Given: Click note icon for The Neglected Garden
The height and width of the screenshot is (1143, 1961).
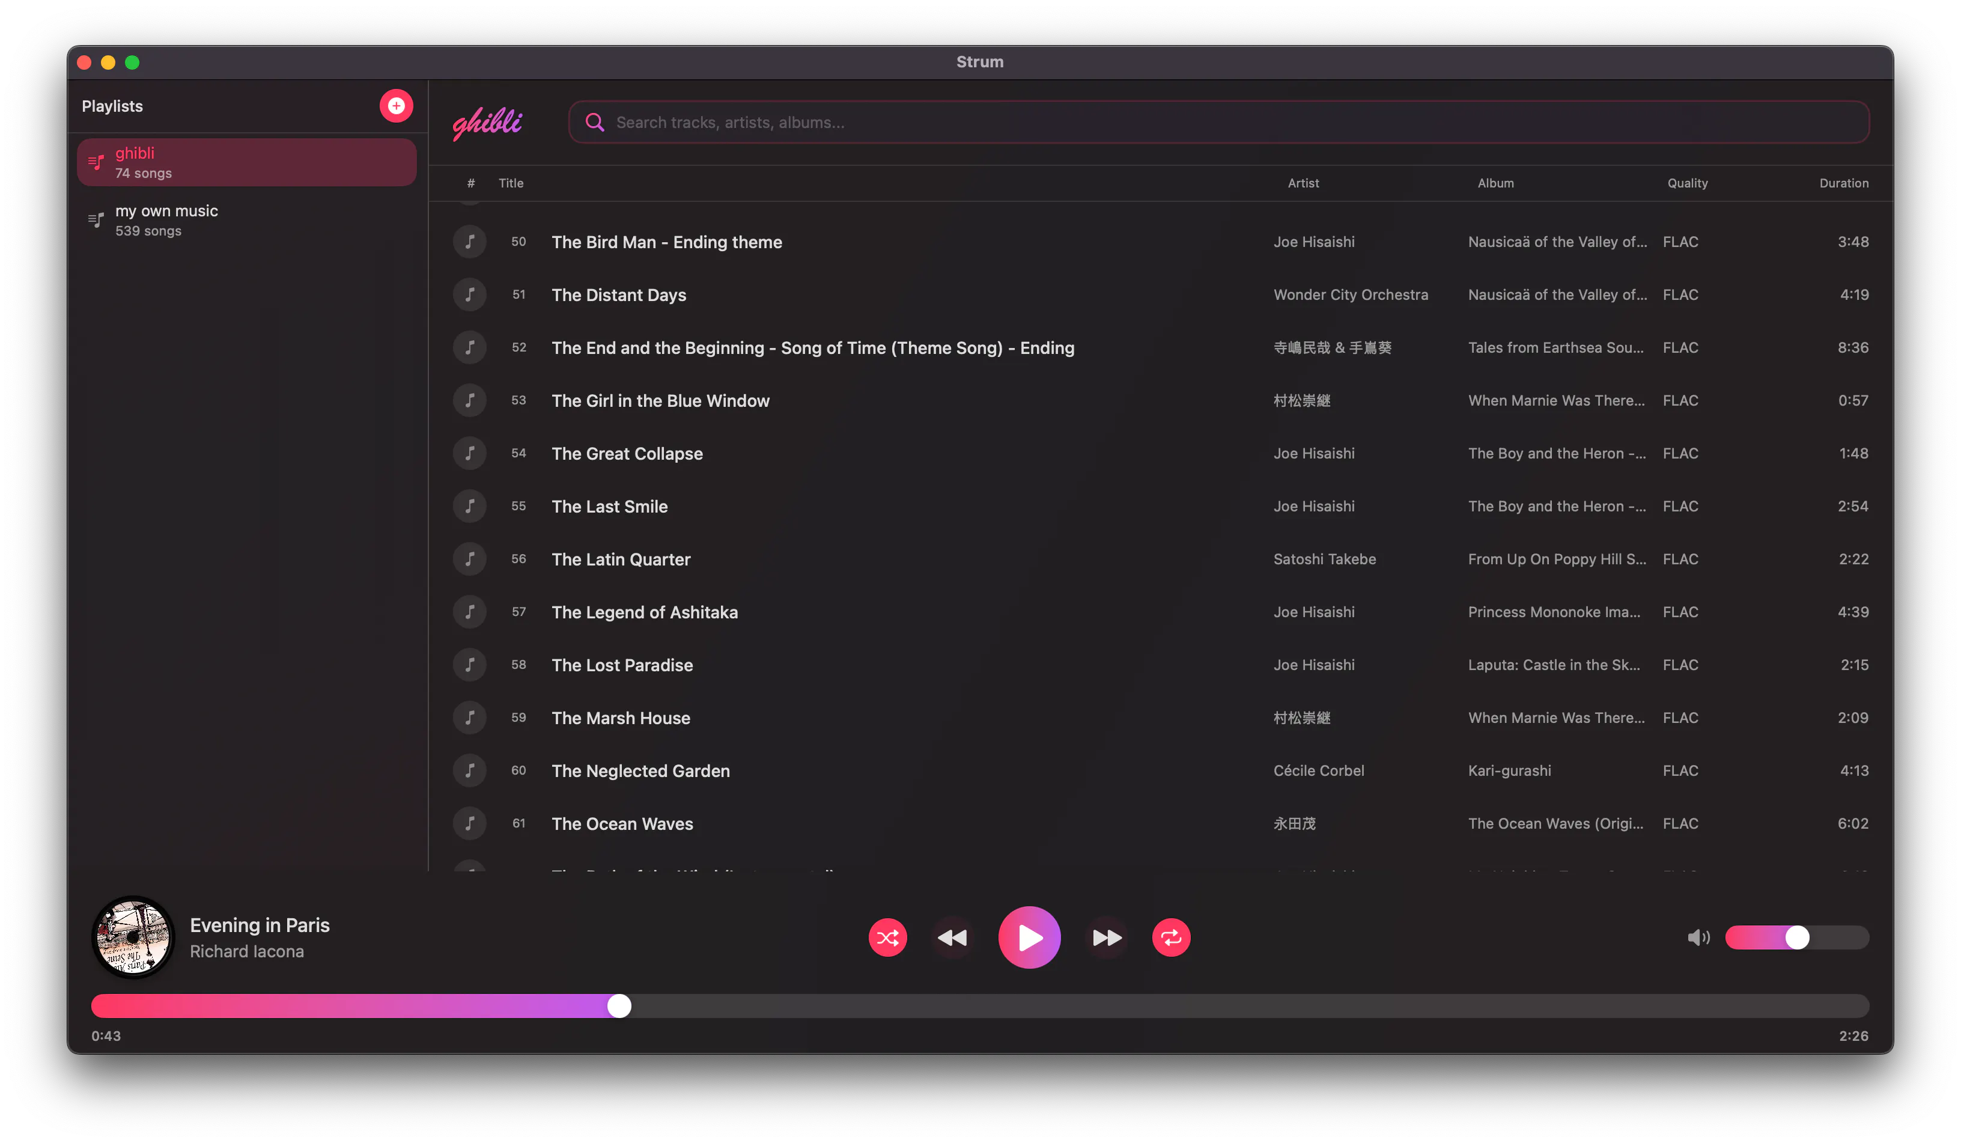Looking at the screenshot, I should click(469, 771).
